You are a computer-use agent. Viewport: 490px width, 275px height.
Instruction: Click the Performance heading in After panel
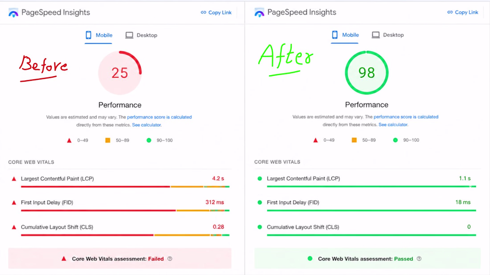click(367, 105)
